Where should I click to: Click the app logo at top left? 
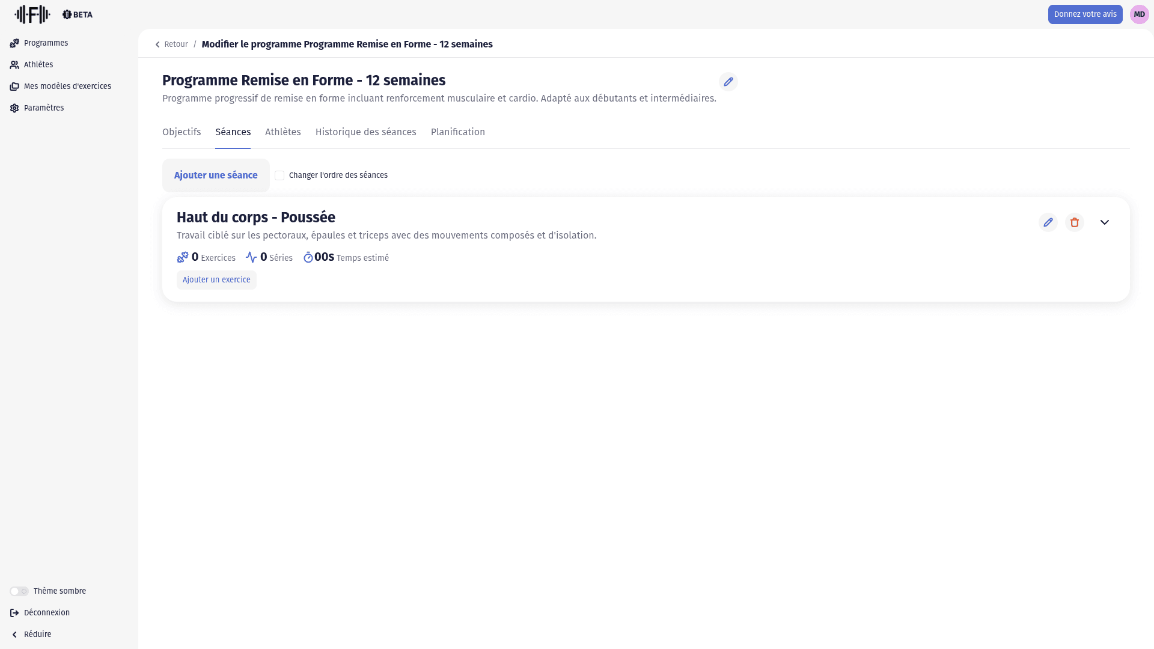click(32, 14)
